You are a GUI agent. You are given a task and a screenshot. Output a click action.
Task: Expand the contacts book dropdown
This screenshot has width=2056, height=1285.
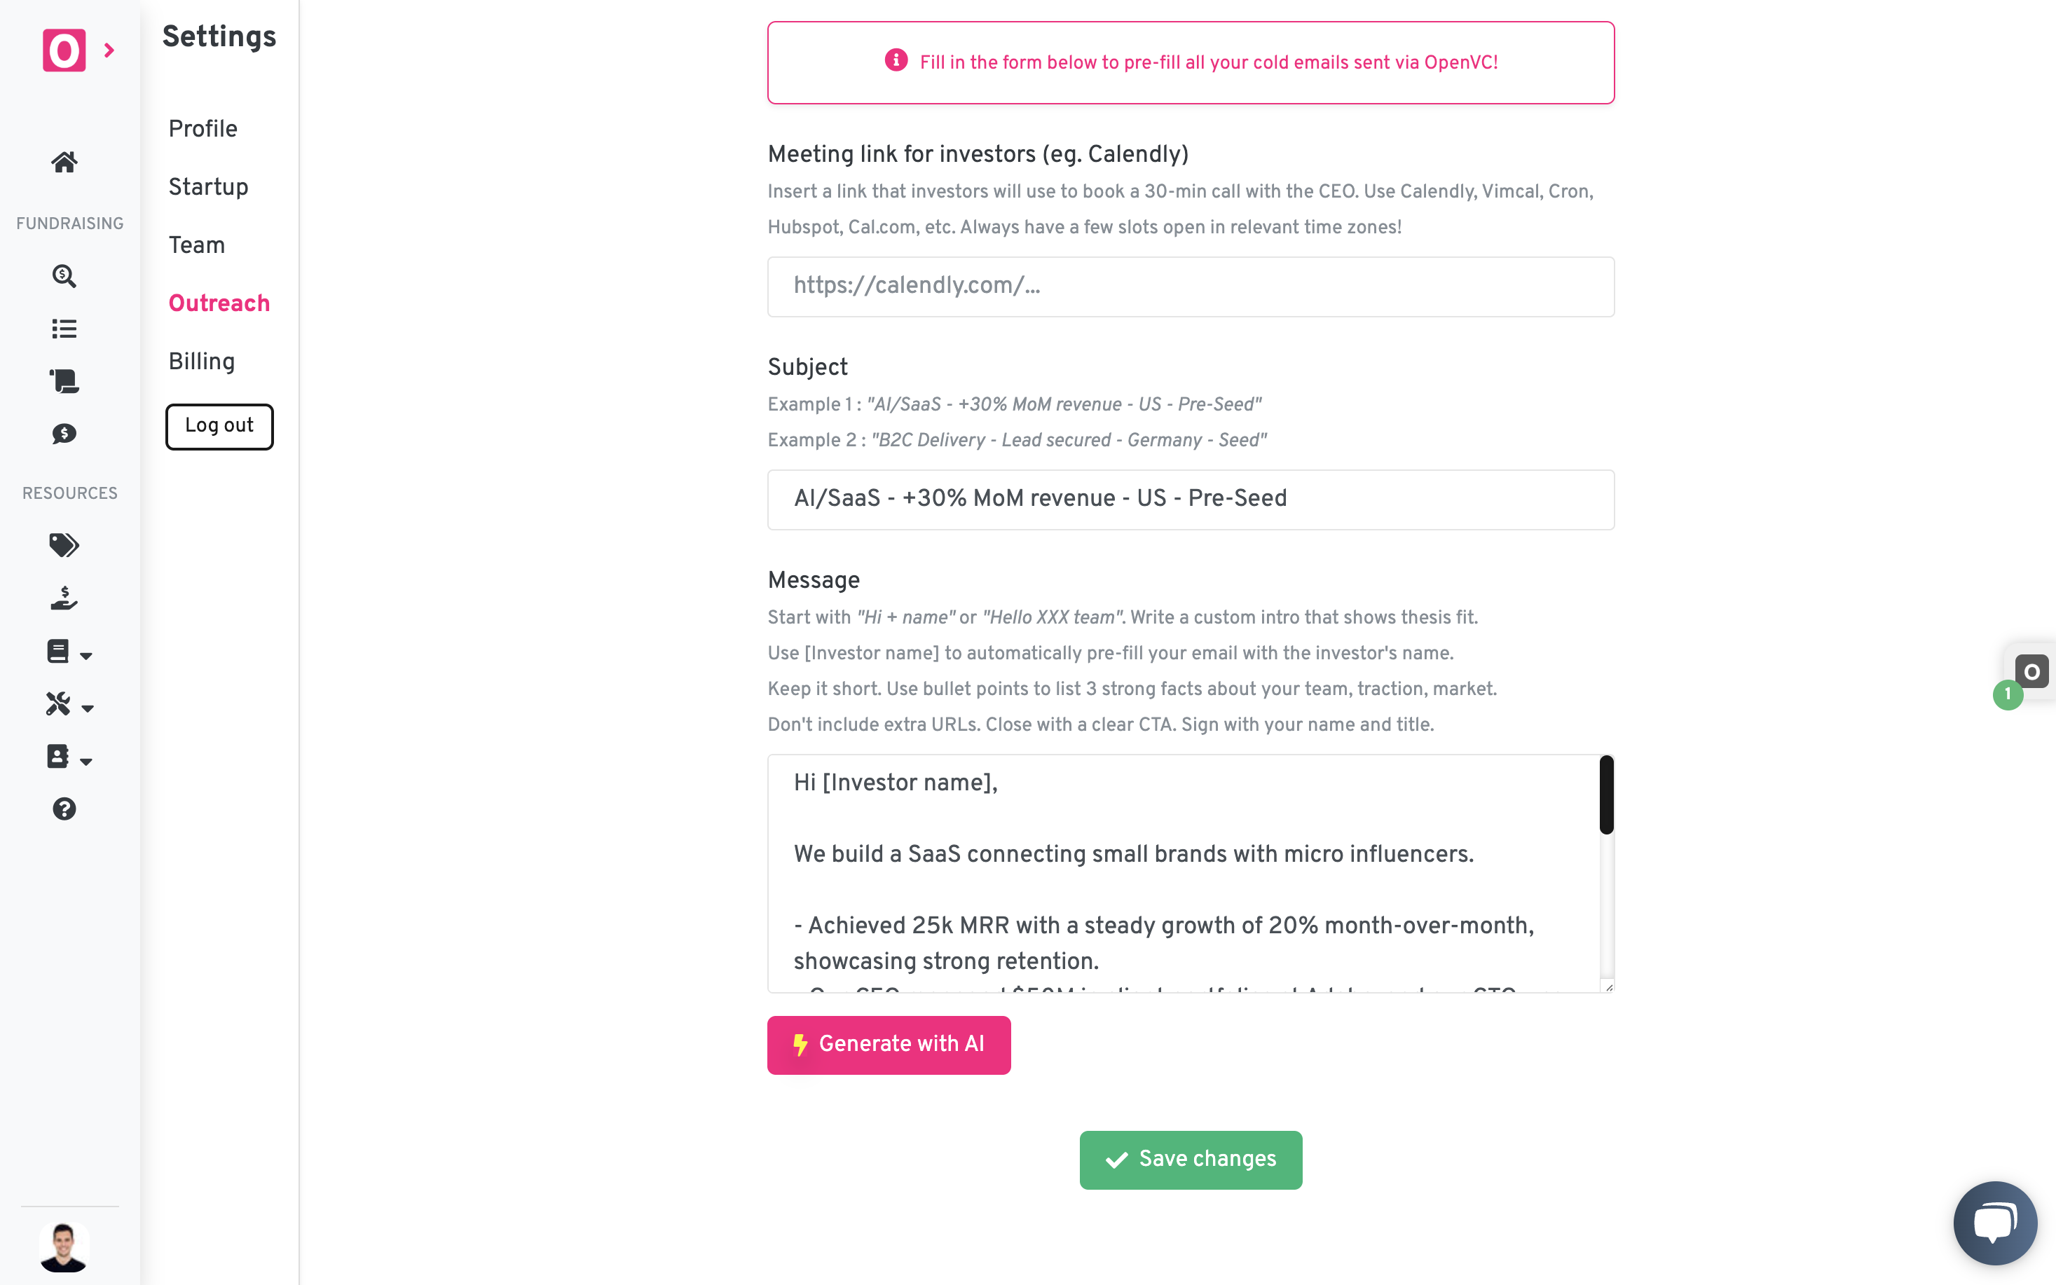(69, 757)
